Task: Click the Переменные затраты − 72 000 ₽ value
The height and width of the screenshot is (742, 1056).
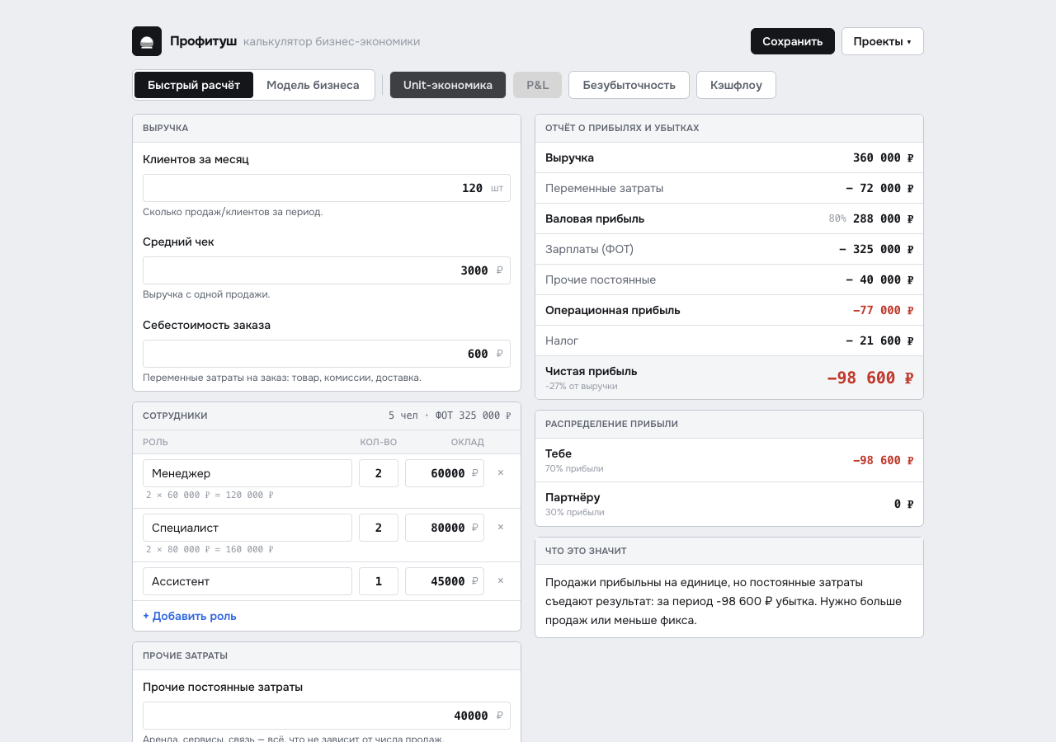Action: (x=879, y=188)
